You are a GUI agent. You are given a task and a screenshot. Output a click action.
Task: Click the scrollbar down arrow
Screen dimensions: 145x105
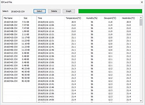[141, 101]
